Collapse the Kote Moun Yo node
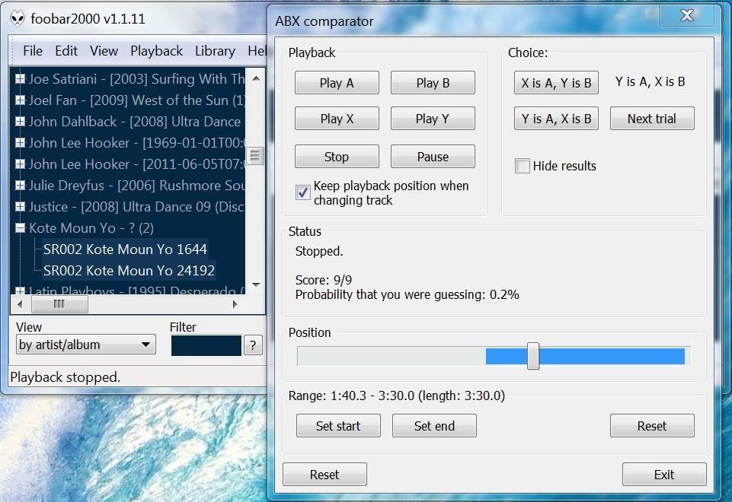Viewport: 732px width, 502px height. [x=20, y=228]
